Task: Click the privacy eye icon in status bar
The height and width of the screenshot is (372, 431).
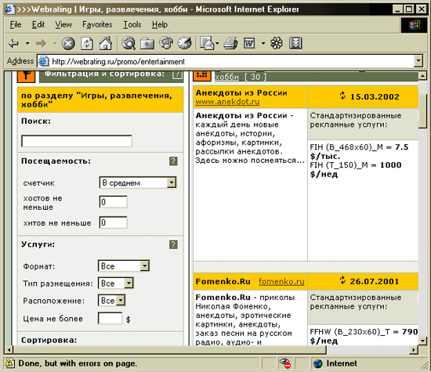Action: pyautogui.click(x=284, y=363)
